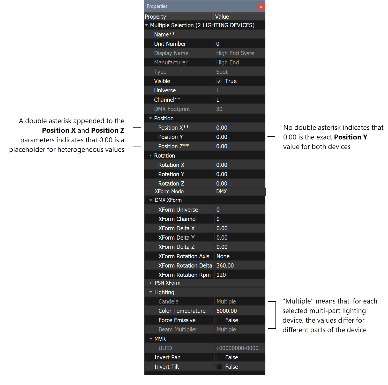Click the Value column header
The width and height of the screenshot is (388, 385).
tap(240, 17)
